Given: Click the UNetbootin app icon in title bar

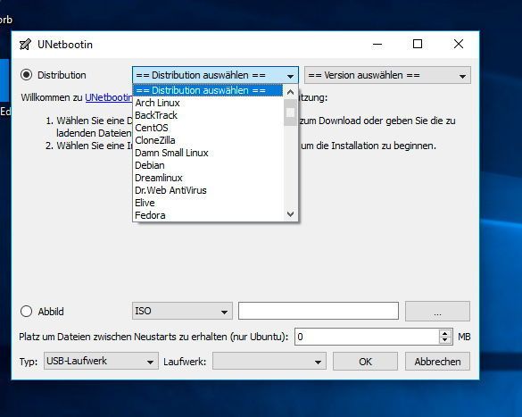Looking at the screenshot, I should tap(25, 45).
